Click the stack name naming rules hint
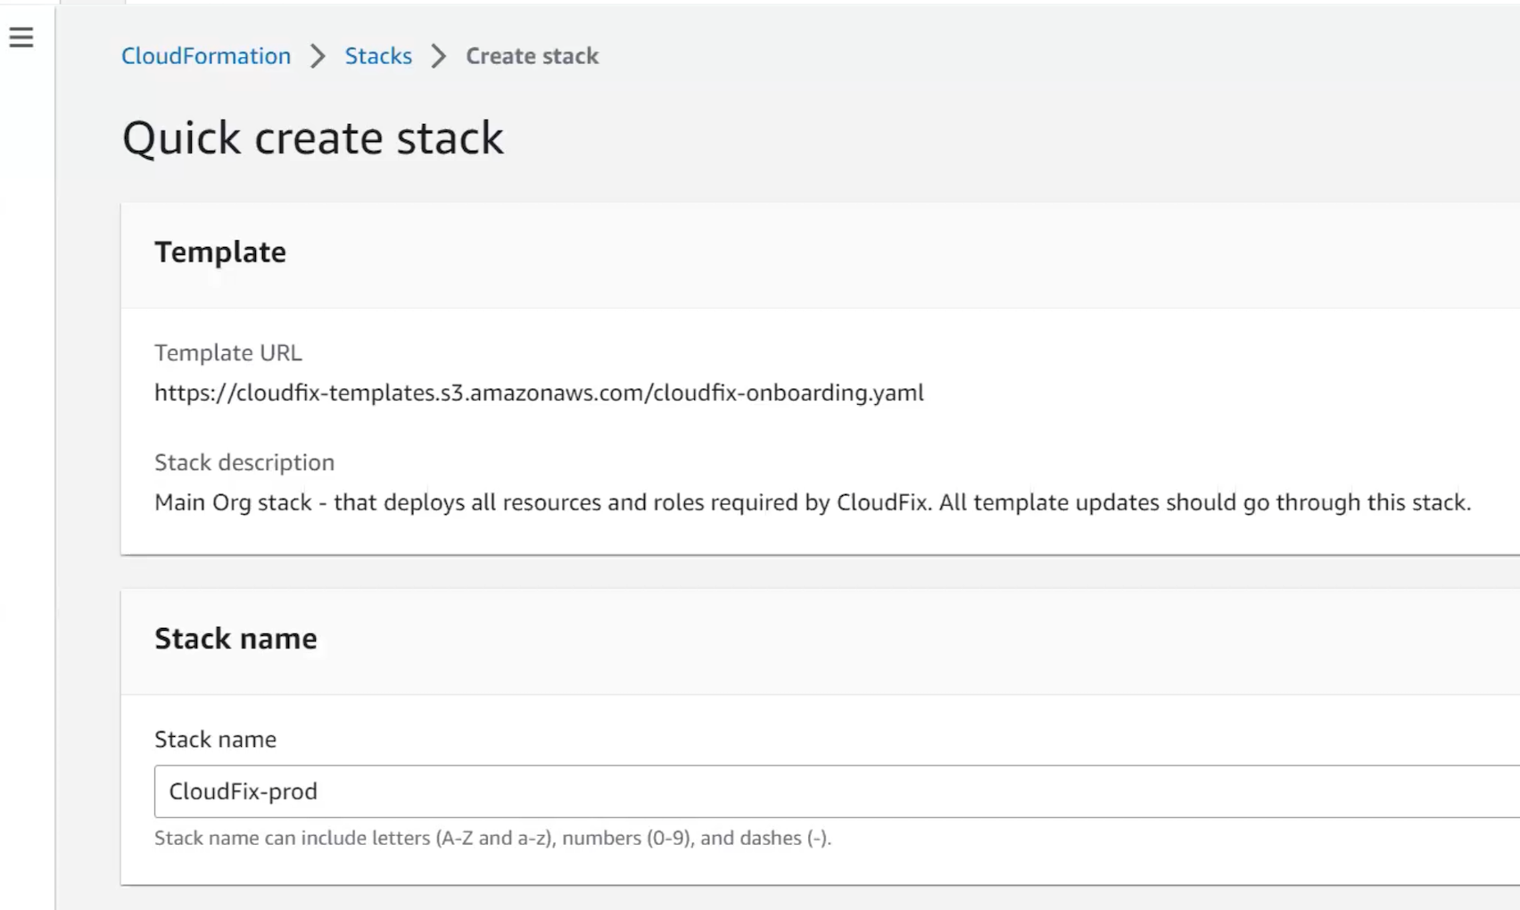The height and width of the screenshot is (910, 1520). pyautogui.click(x=492, y=839)
